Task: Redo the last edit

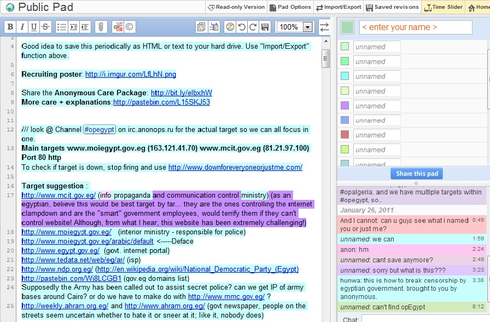Action: pos(253,27)
